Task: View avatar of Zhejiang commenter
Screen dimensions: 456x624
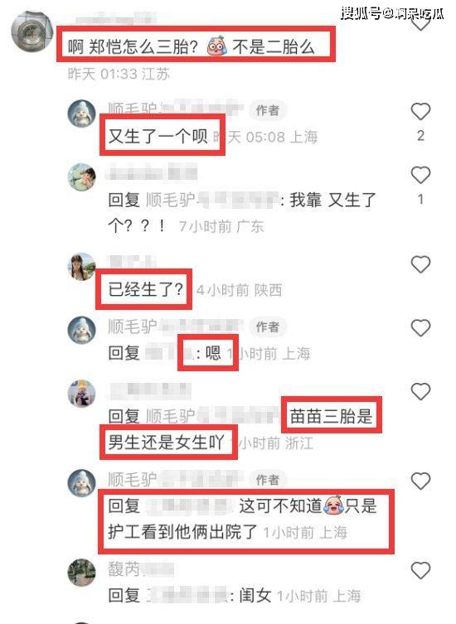Action: click(x=81, y=394)
